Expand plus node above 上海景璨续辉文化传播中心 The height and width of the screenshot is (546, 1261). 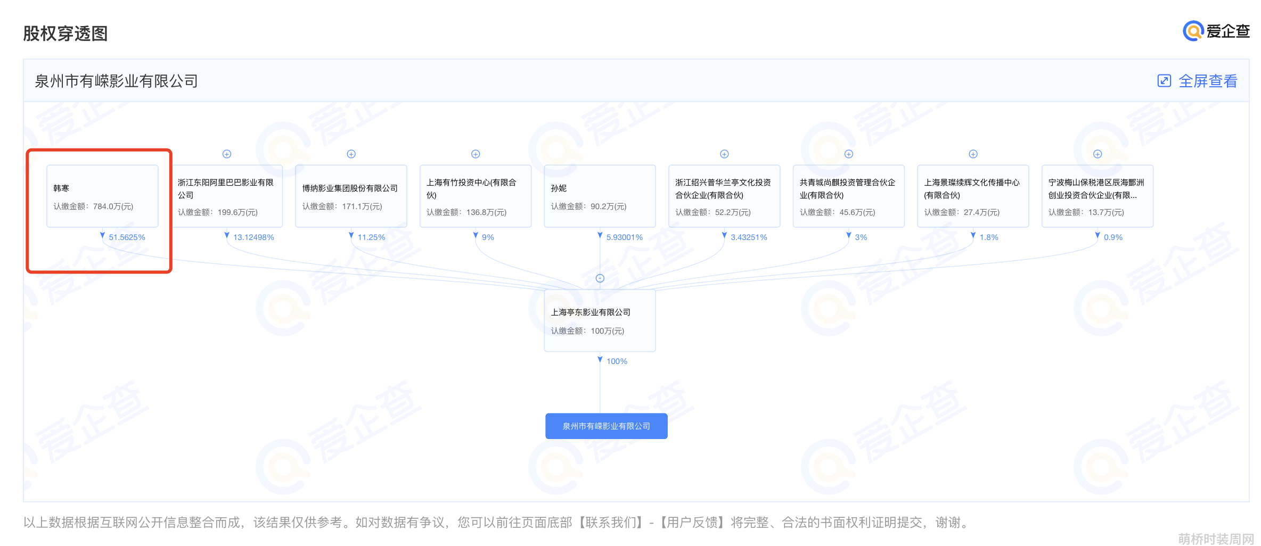pos(973,154)
